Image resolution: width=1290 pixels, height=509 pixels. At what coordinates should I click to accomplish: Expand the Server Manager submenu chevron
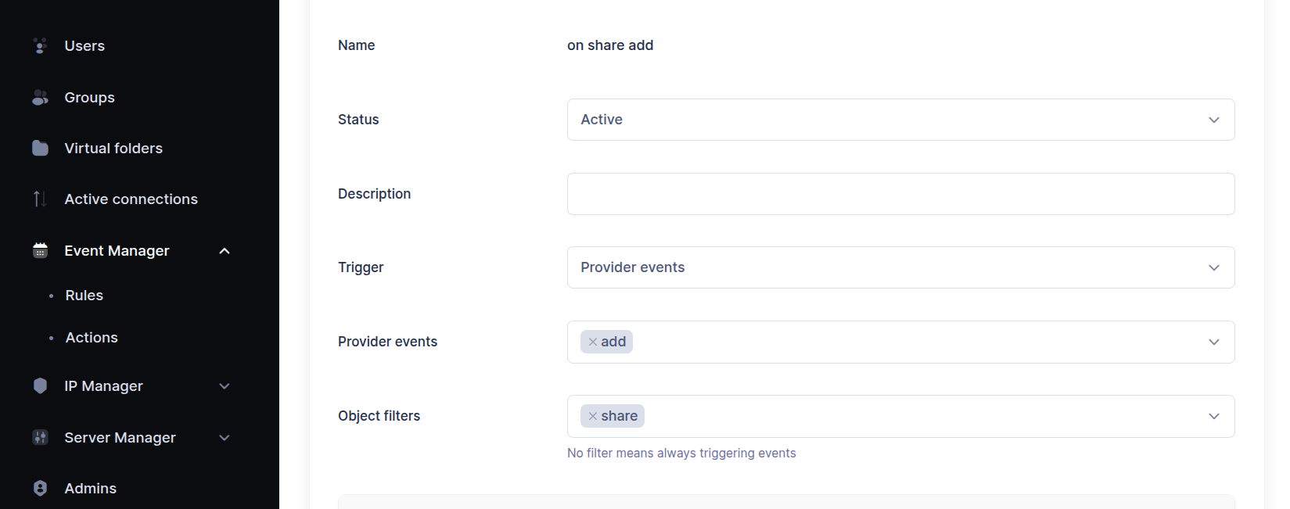point(225,438)
